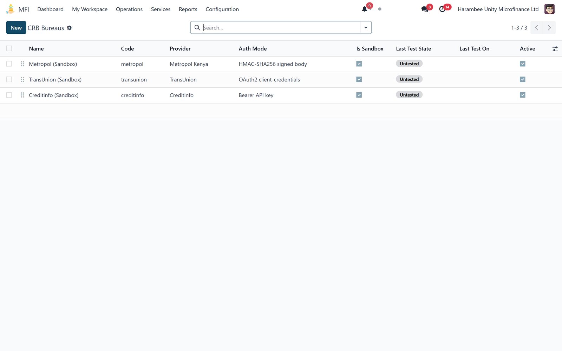Click the grey status dot in top bar
Image resolution: width=562 pixels, height=351 pixels.
pyautogui.click(x=380, y=9)
